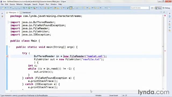Open the Window menu
Screen dimensions: 172x97
53,4
